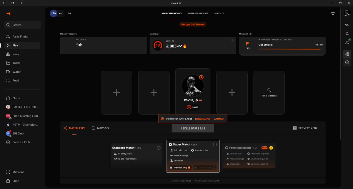Open Clubs in the sidebar
The image size is (353, 189).
point(22,98)
